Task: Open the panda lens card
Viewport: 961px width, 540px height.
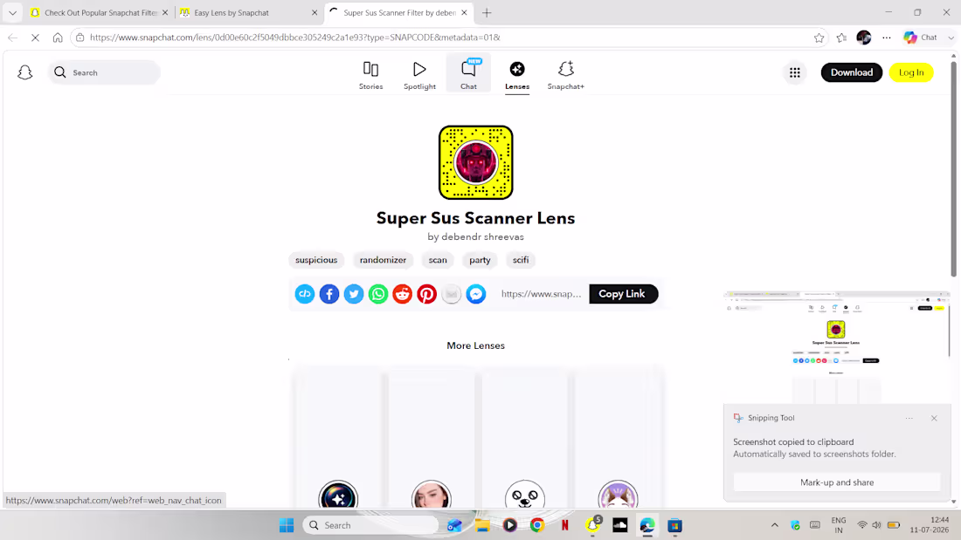Action: tap(525, 438)
